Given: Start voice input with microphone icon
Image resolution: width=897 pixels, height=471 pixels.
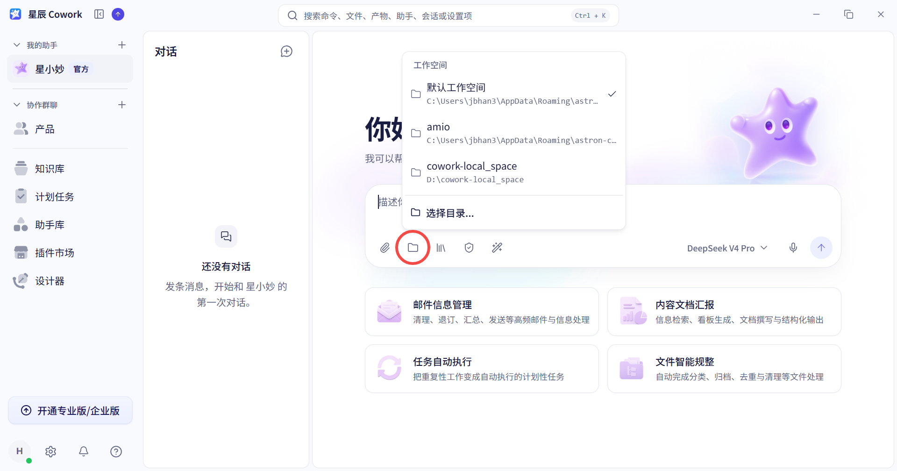Looking at the screenshot, I should 793,248.
